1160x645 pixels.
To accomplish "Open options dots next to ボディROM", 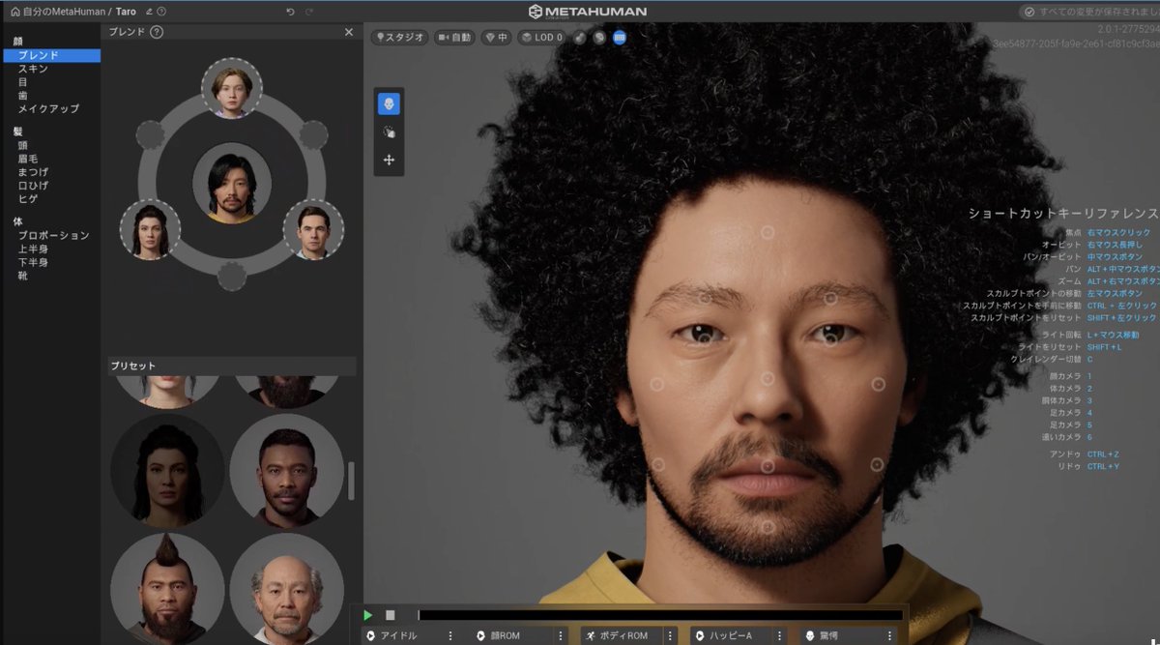I will coord(670,635).
